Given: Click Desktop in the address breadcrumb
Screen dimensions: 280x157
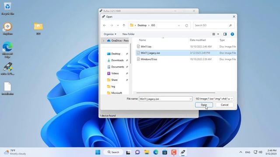Looking at the screenshot, I should (x=142, y=25).
